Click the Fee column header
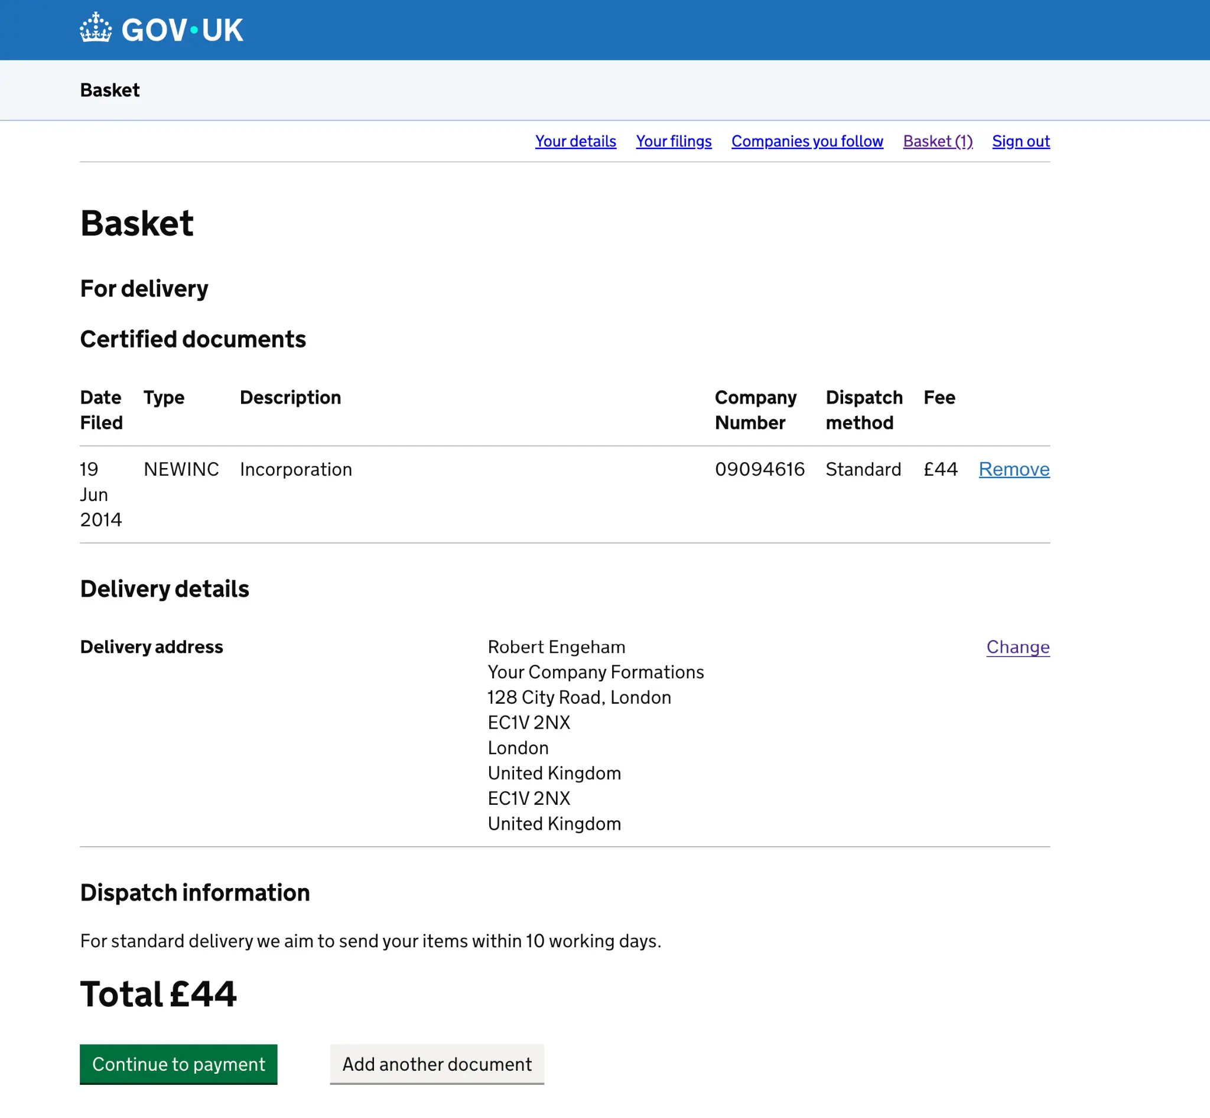This screenshot has width=1210, height=1118. click(x=939, y=398)
